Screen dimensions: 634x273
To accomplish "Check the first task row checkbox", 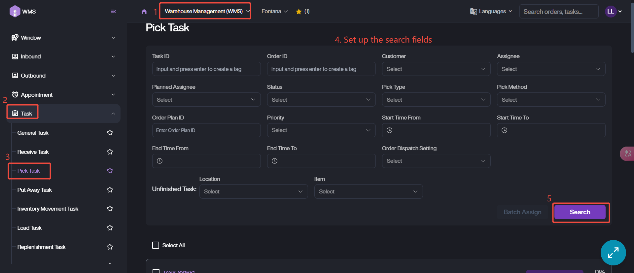I will [156, 271].
